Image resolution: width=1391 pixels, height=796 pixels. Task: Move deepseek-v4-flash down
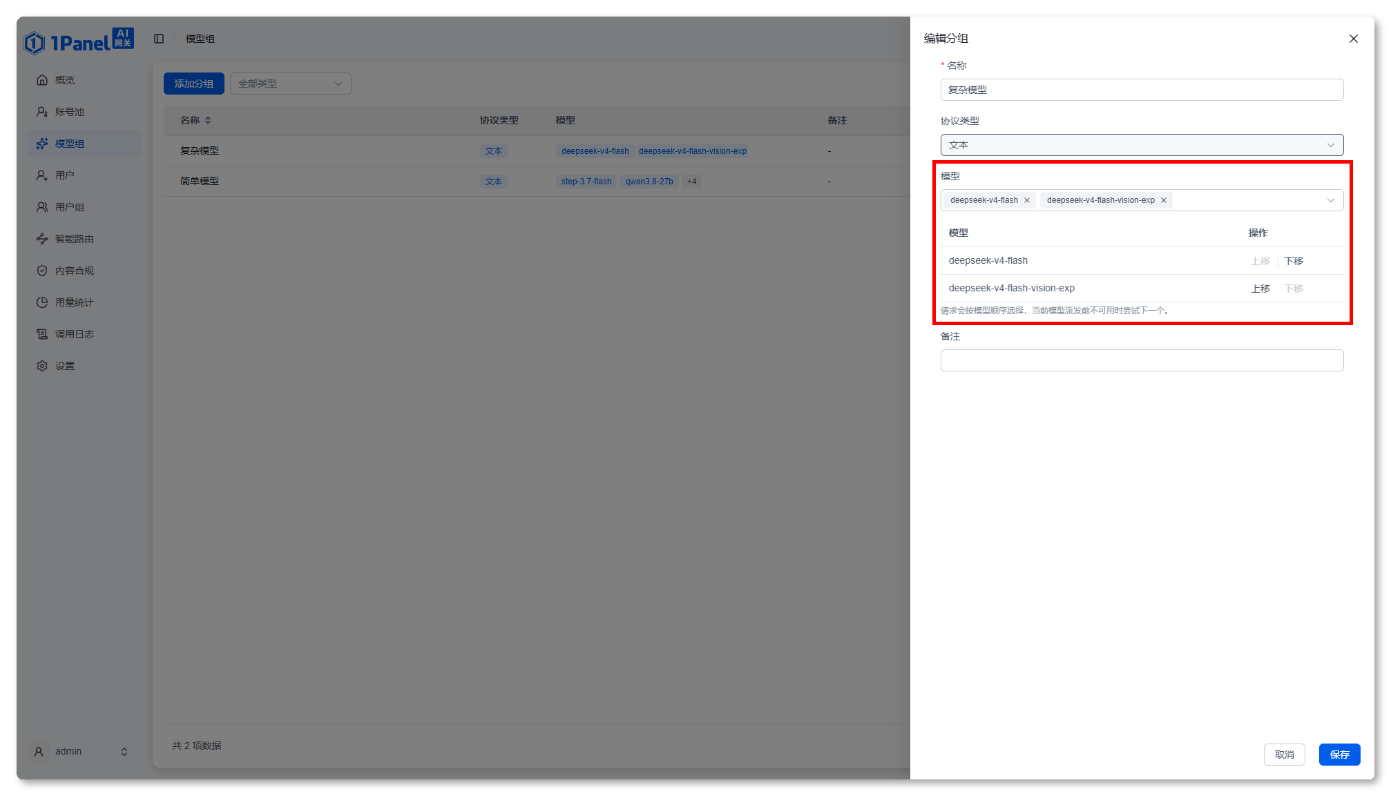(1294, 261)
